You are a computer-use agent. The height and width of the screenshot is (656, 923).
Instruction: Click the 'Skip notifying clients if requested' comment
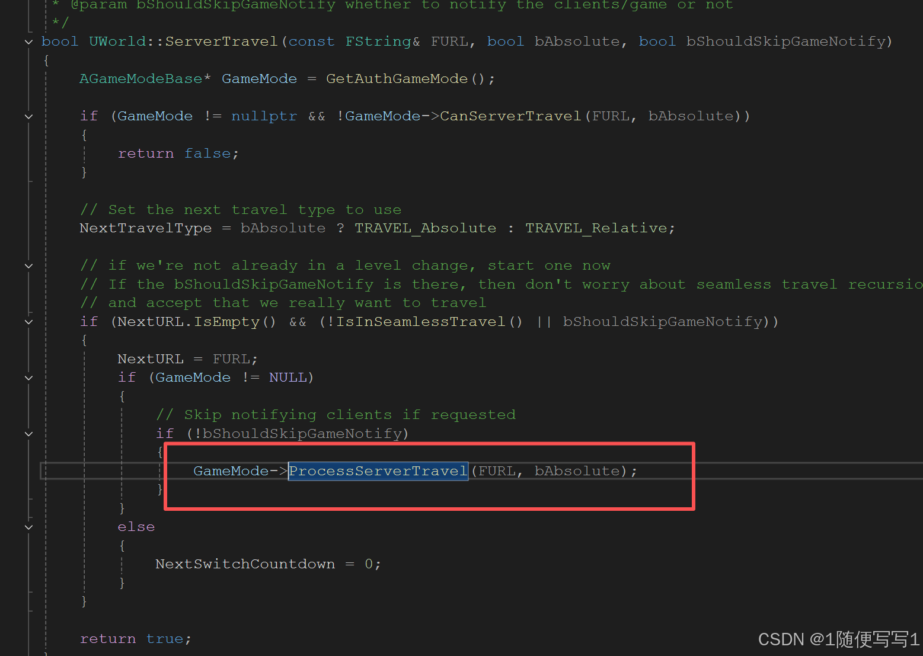pos(336,415)
